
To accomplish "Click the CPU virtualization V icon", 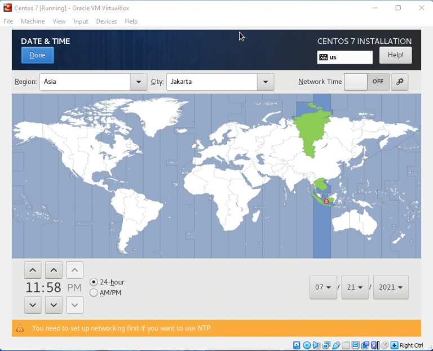I will point(375,345).
